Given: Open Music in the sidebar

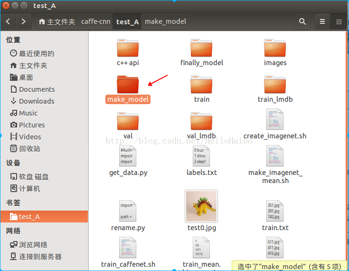Looking at the screenshot, I should [45, 113].
